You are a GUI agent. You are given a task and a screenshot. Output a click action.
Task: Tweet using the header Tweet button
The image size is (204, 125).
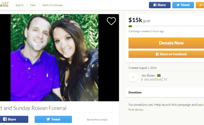pyautogui.click(x=183, y=5)
